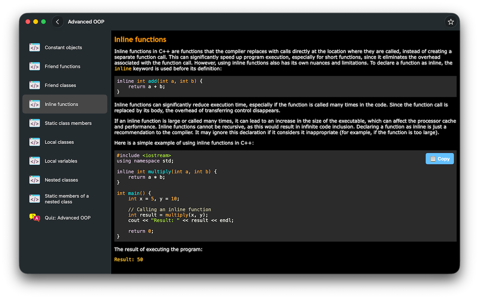Select Nested classes in the sidebar

click(65, 180)
